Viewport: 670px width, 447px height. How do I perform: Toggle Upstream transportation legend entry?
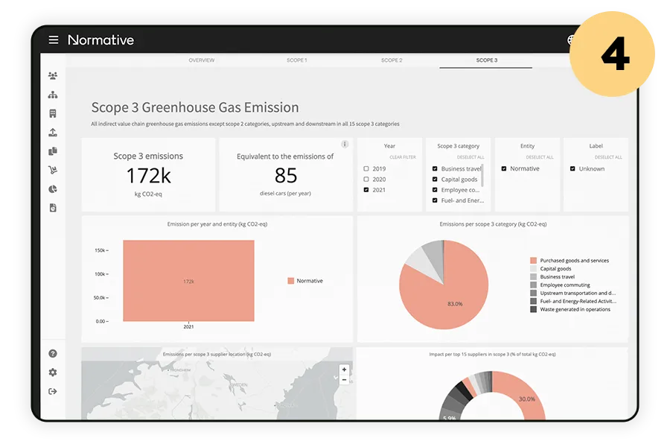[x=573, y=293]
